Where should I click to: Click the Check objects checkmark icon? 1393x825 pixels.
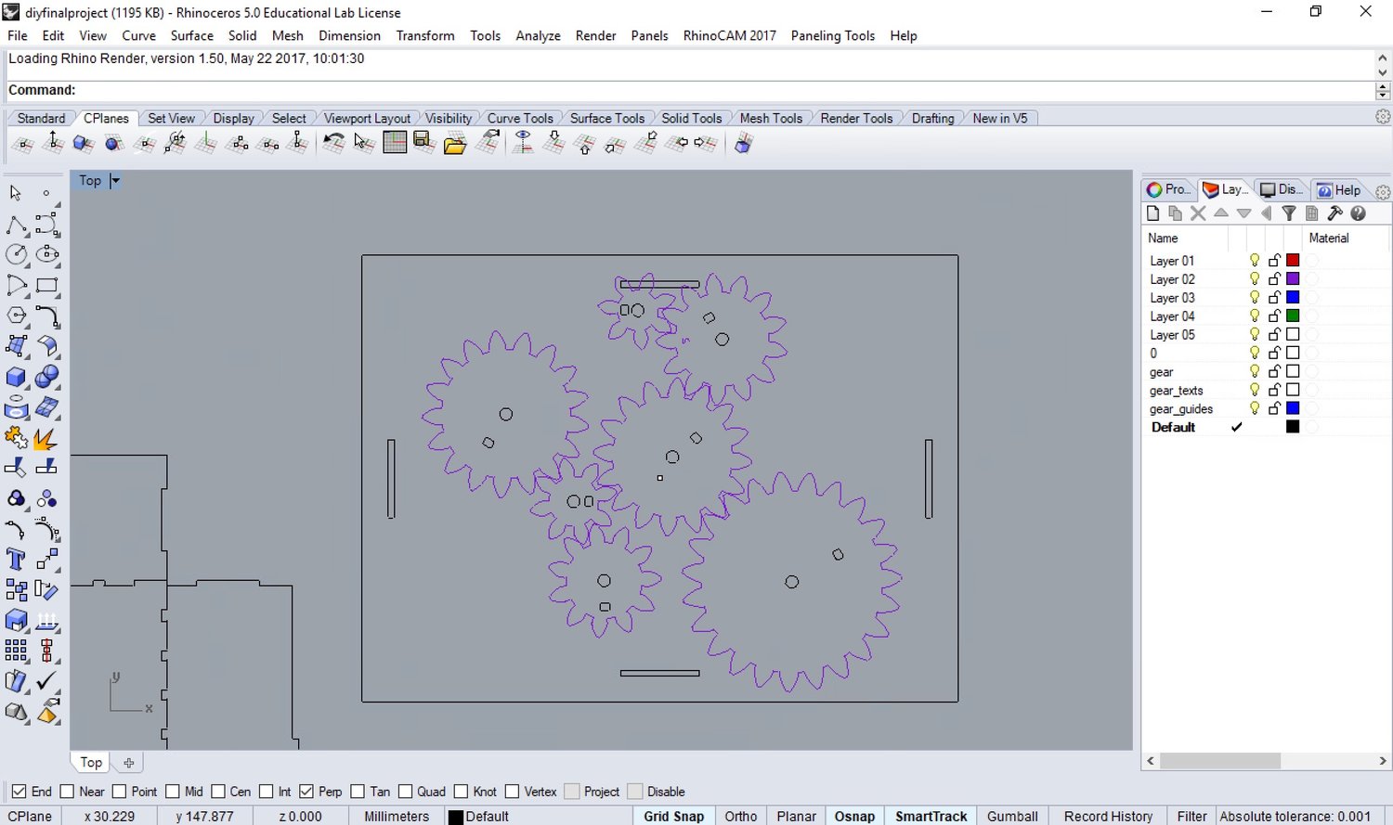(x=46, y=682)
